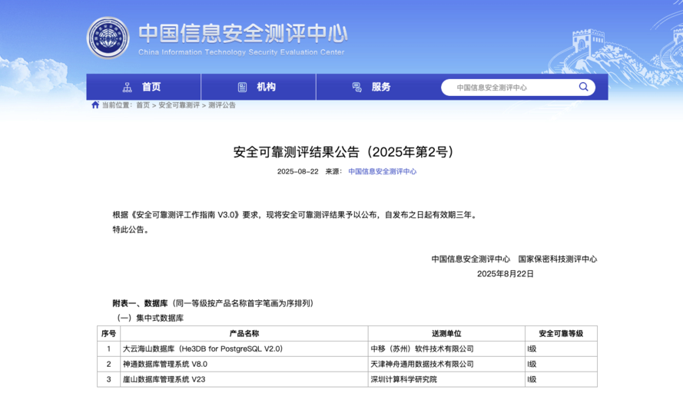
Task: Click the evaluation center round logo emblem
Action: 108,38
